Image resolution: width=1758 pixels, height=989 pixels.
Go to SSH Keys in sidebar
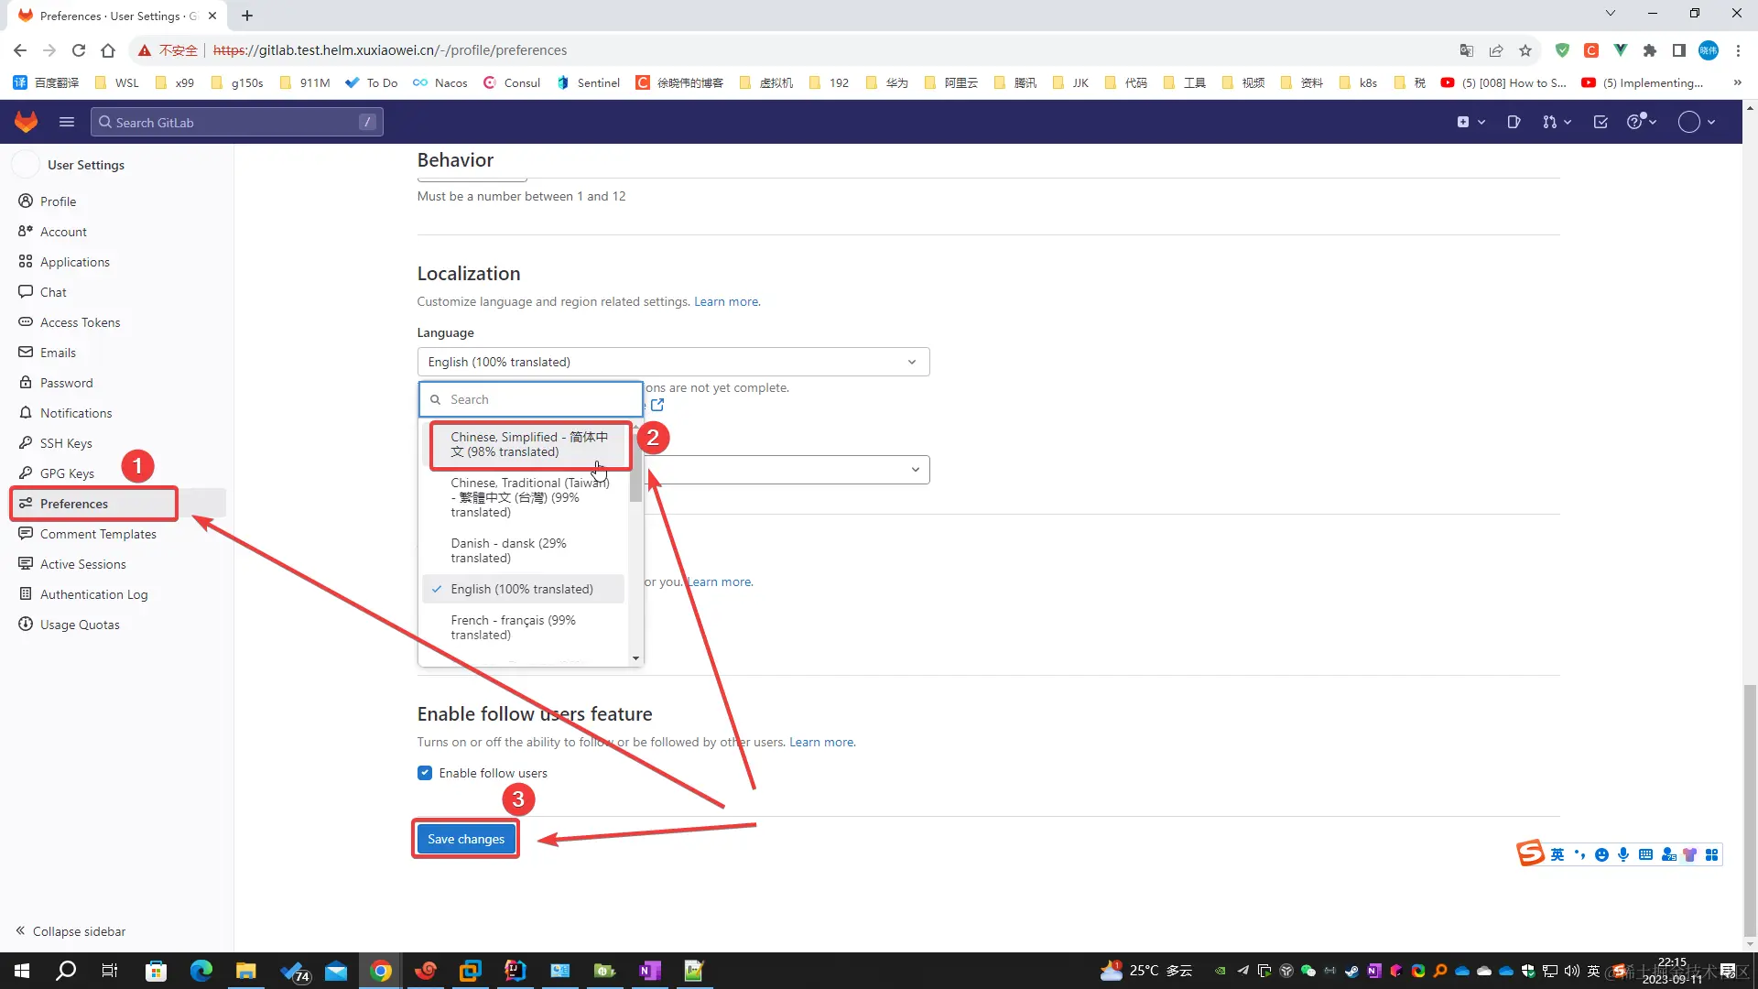(x=66, y=443)
